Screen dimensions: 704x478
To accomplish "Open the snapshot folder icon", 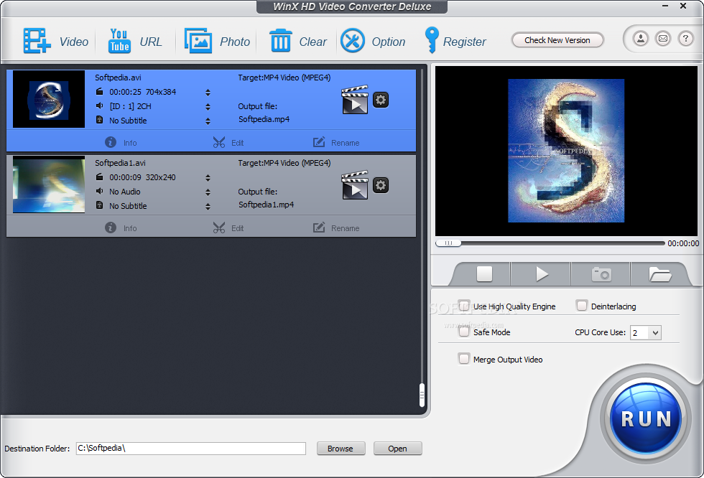I will click(x=659, y=274).
